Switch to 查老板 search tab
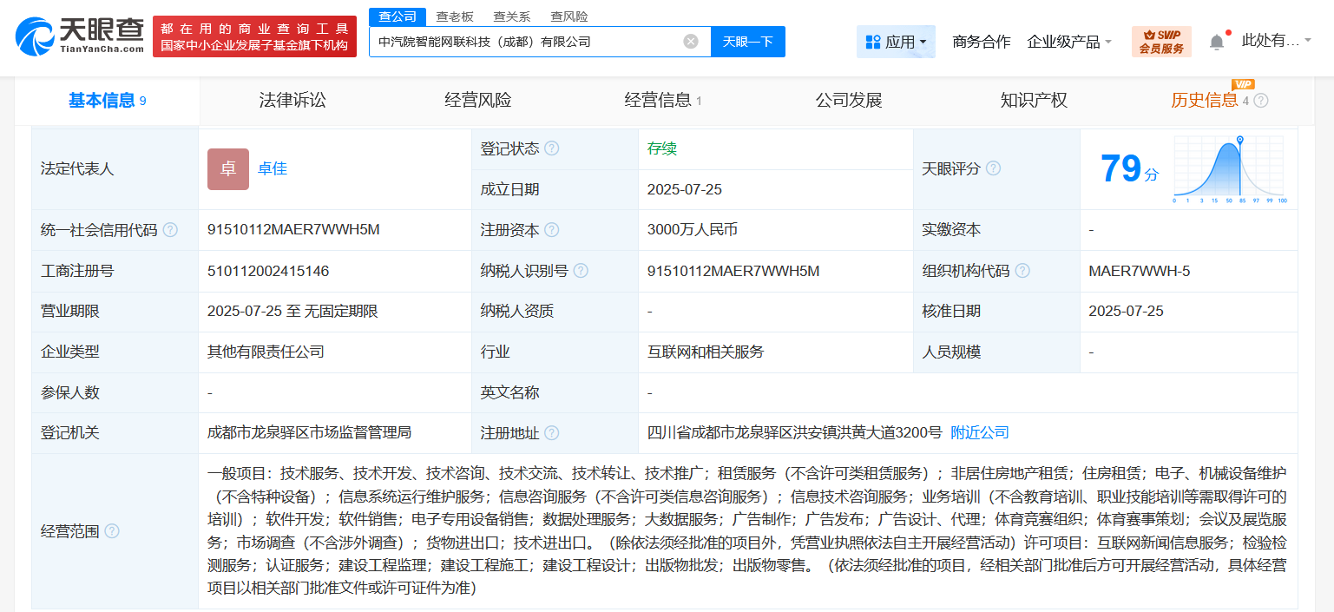 454,16
